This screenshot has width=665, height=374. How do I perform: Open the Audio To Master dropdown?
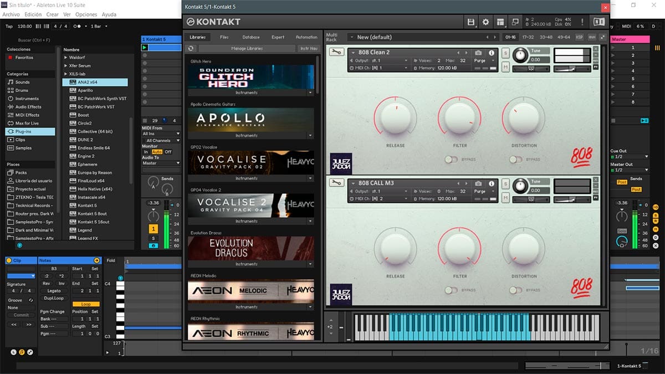161,163
